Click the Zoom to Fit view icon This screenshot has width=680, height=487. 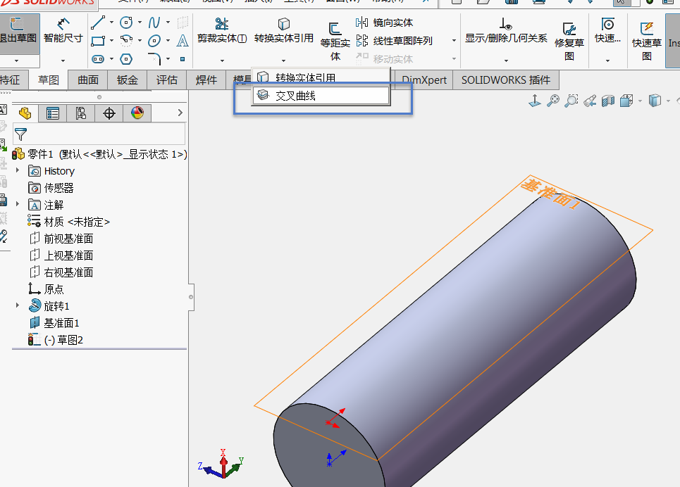[x=553, y=101]
